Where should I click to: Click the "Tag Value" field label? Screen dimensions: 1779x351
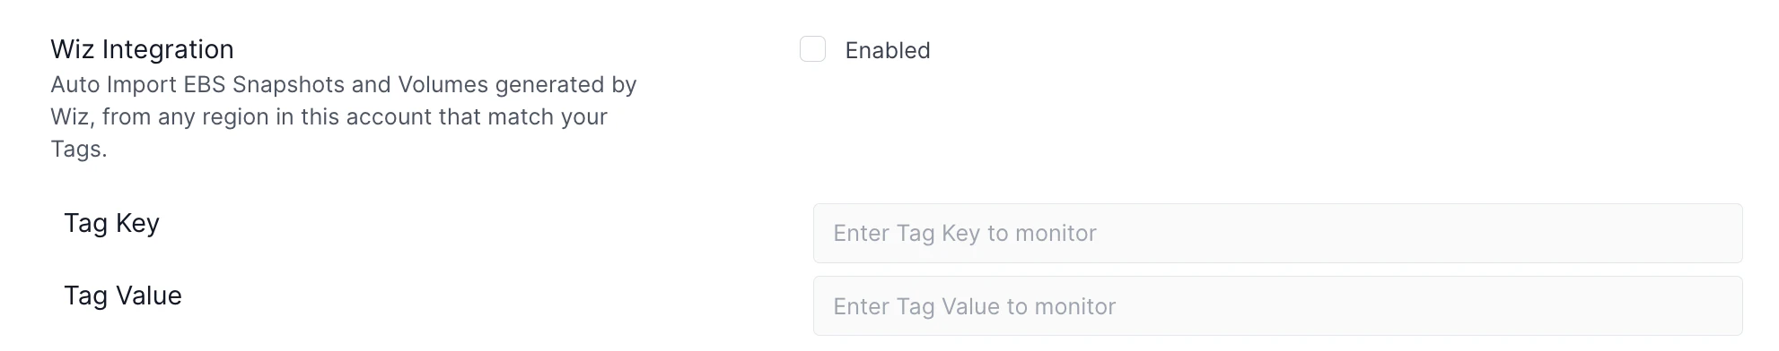coord(123,295)
